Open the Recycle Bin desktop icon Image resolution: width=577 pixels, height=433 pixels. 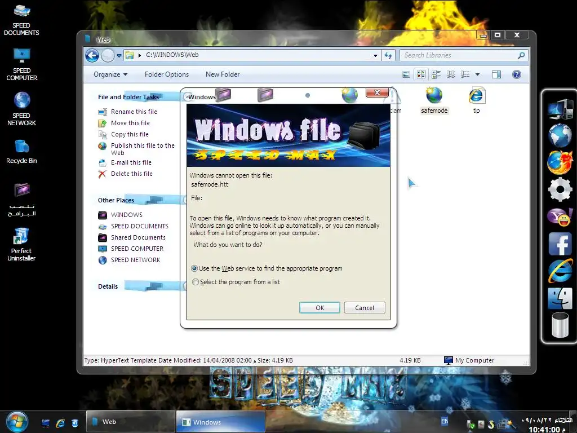point(21,151)
